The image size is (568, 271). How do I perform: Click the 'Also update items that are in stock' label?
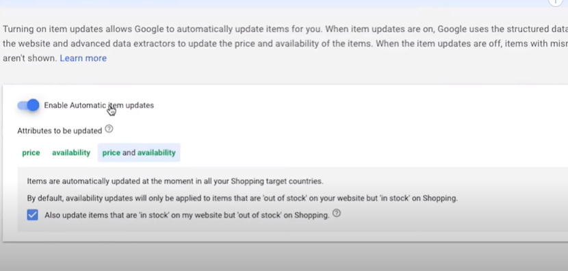click(187, 215)
